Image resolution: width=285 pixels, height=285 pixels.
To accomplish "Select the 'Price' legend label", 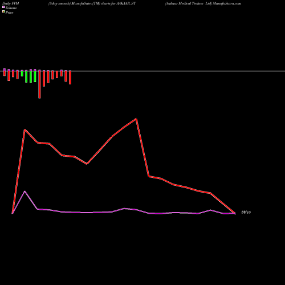I will pos(9,13).
